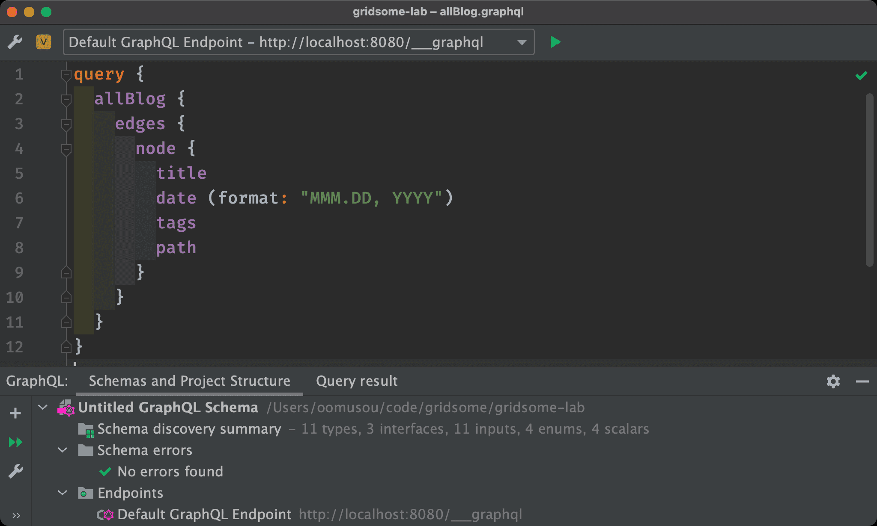Click fold end marker on line 11
The width and height of the screenshot is (877, 526).
(x=66, y=322)
